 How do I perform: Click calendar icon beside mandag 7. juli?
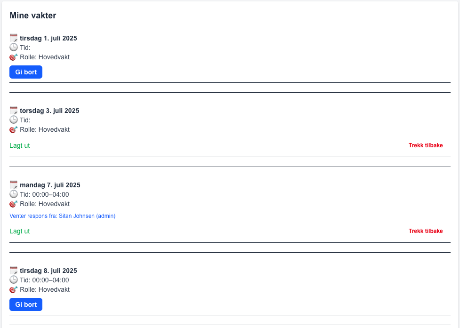click(x=14, y=185)
